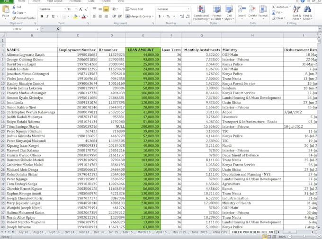The image size is (322, 239).
Task: Toggle bottom vertical alignment (highlighted)
Action: [106, 9]
